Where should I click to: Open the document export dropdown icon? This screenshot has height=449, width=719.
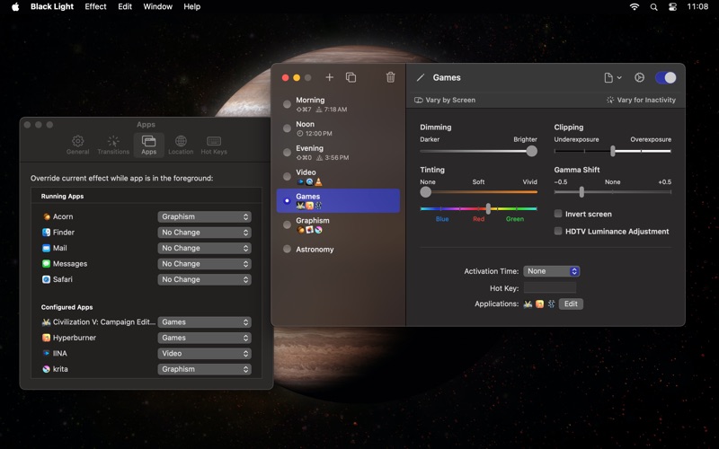click(x=612, y=77)
